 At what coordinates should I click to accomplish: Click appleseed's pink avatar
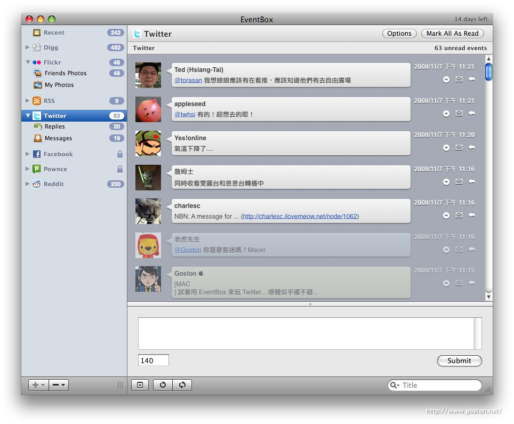pos(148,109)
